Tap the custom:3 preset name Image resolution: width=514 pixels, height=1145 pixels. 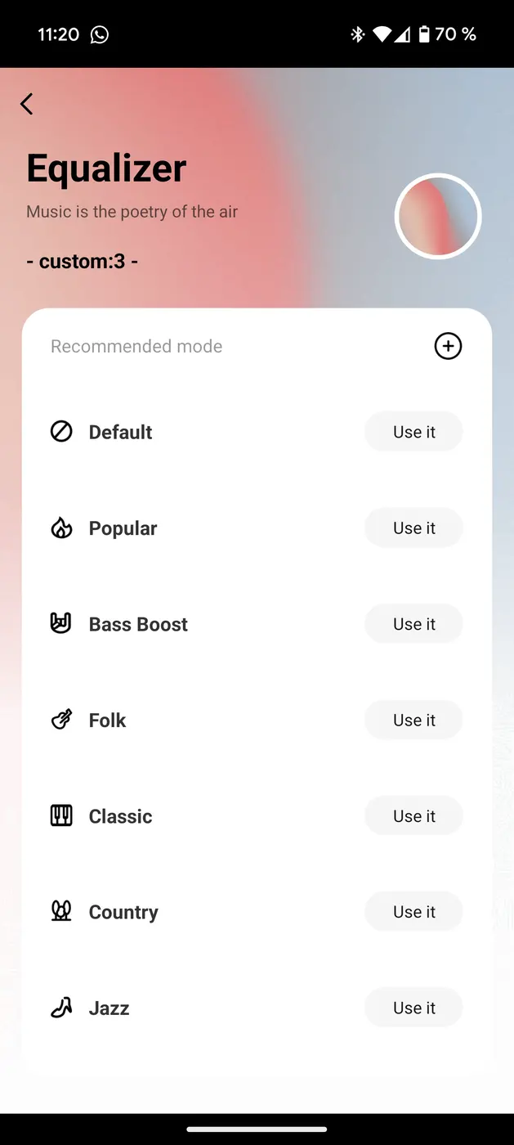[82, 262]
